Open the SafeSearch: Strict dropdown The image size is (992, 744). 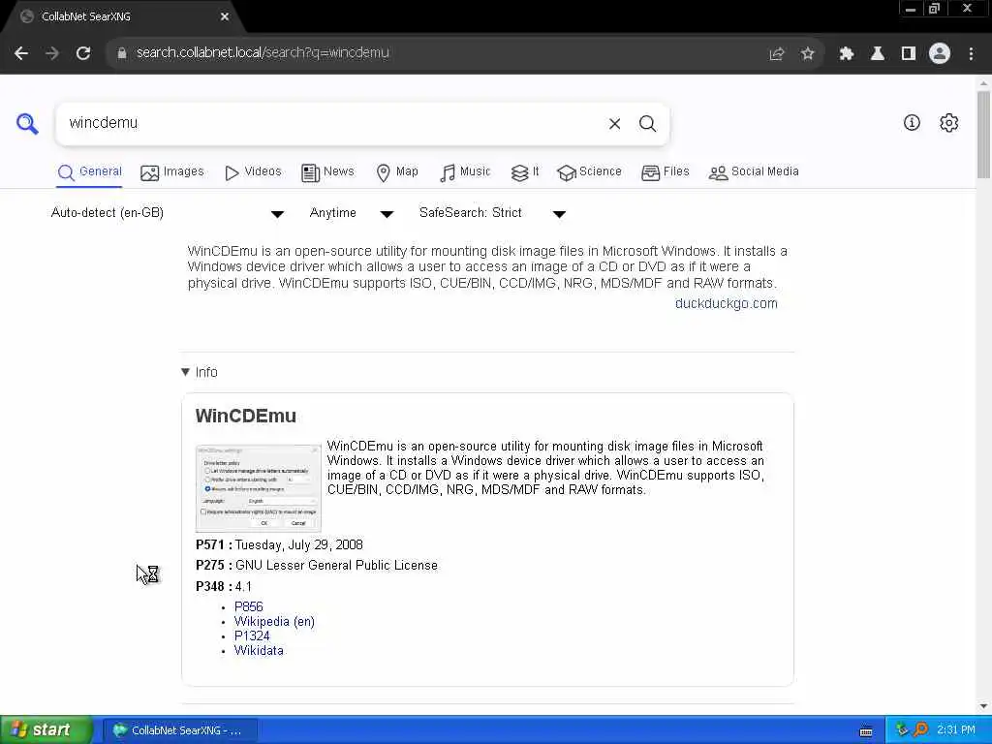pos(492,213)
